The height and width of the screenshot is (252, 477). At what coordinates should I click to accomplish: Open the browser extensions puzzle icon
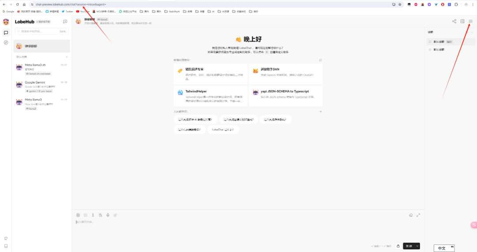point(456,4)
